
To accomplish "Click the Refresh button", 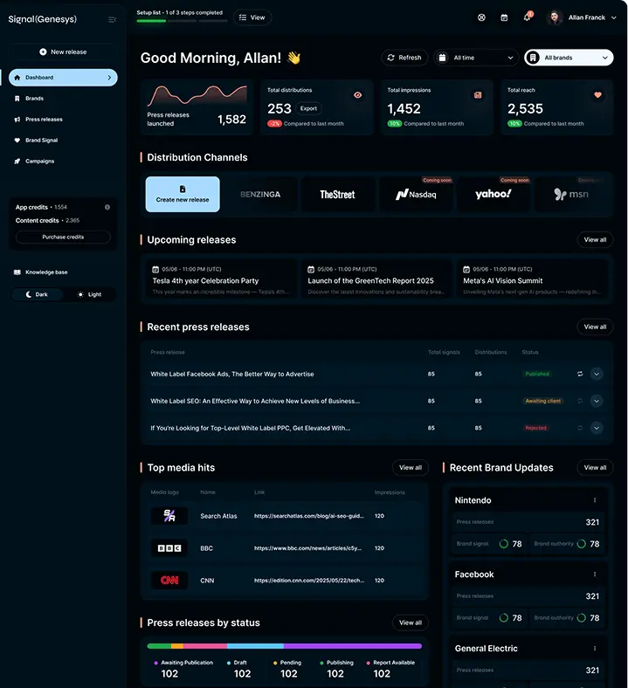I will pyautogui.click(x=404, y=58).
